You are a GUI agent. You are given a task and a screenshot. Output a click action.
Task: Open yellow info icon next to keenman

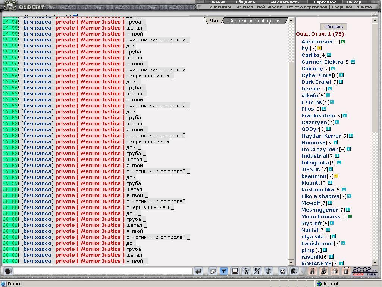[336, 176]
